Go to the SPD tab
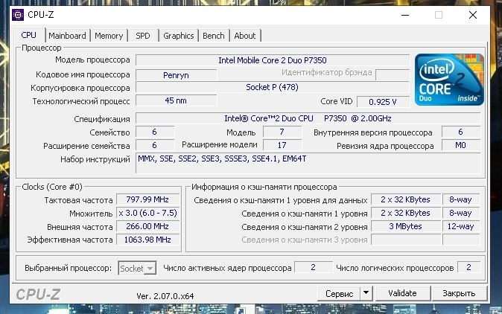Image resolution: width=502 pixels, height=314 pixels. click(143, 36)
